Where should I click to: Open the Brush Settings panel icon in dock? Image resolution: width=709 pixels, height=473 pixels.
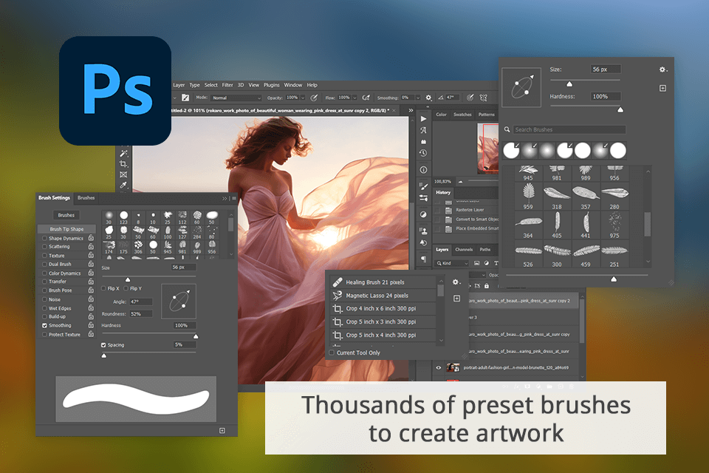pyautogui.click(x=423, y=186)
